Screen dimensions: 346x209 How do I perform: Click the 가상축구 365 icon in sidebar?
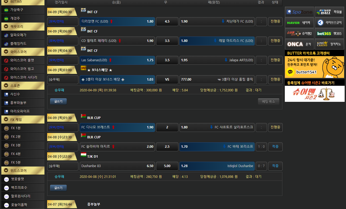click(x=6, y=10)
